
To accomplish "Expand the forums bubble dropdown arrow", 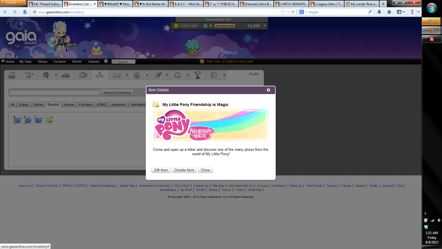I will [x=187, y=75].
